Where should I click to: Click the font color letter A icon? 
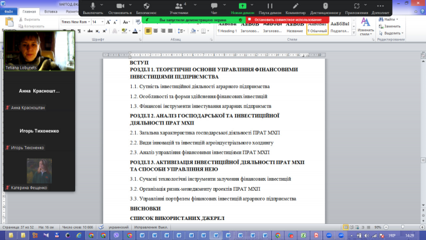coord(135,31)
